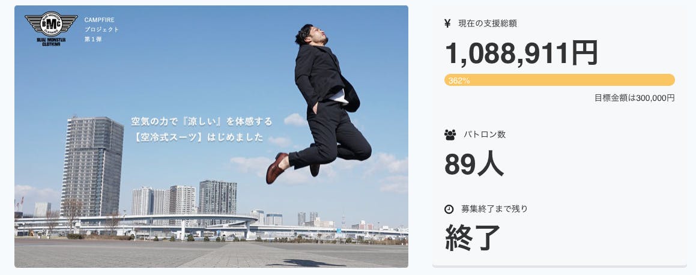This screenshot has width=696, height=275.
Task: Click the 362% percentage label
Action: [x=459, y=80]
